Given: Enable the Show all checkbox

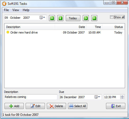Looking at the screenshot, I should pos(112,17).
